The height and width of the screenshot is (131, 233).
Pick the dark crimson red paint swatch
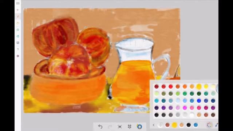coord(157,87)
